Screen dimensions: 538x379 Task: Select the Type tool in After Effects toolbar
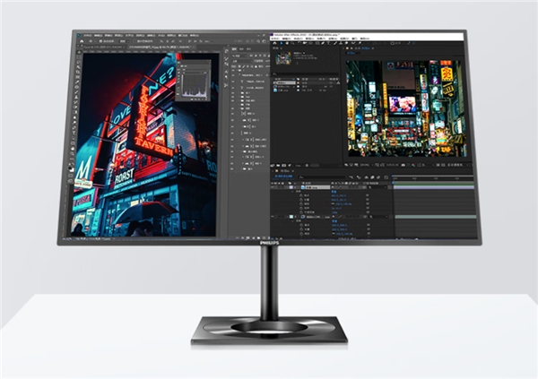[x=328, y=43]
